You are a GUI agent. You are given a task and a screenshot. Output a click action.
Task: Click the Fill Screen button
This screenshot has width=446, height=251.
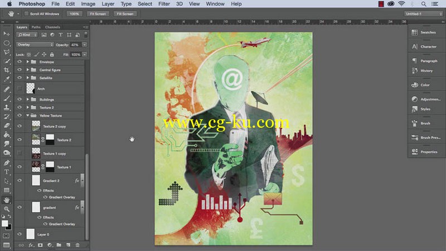[x=125, y=13]
